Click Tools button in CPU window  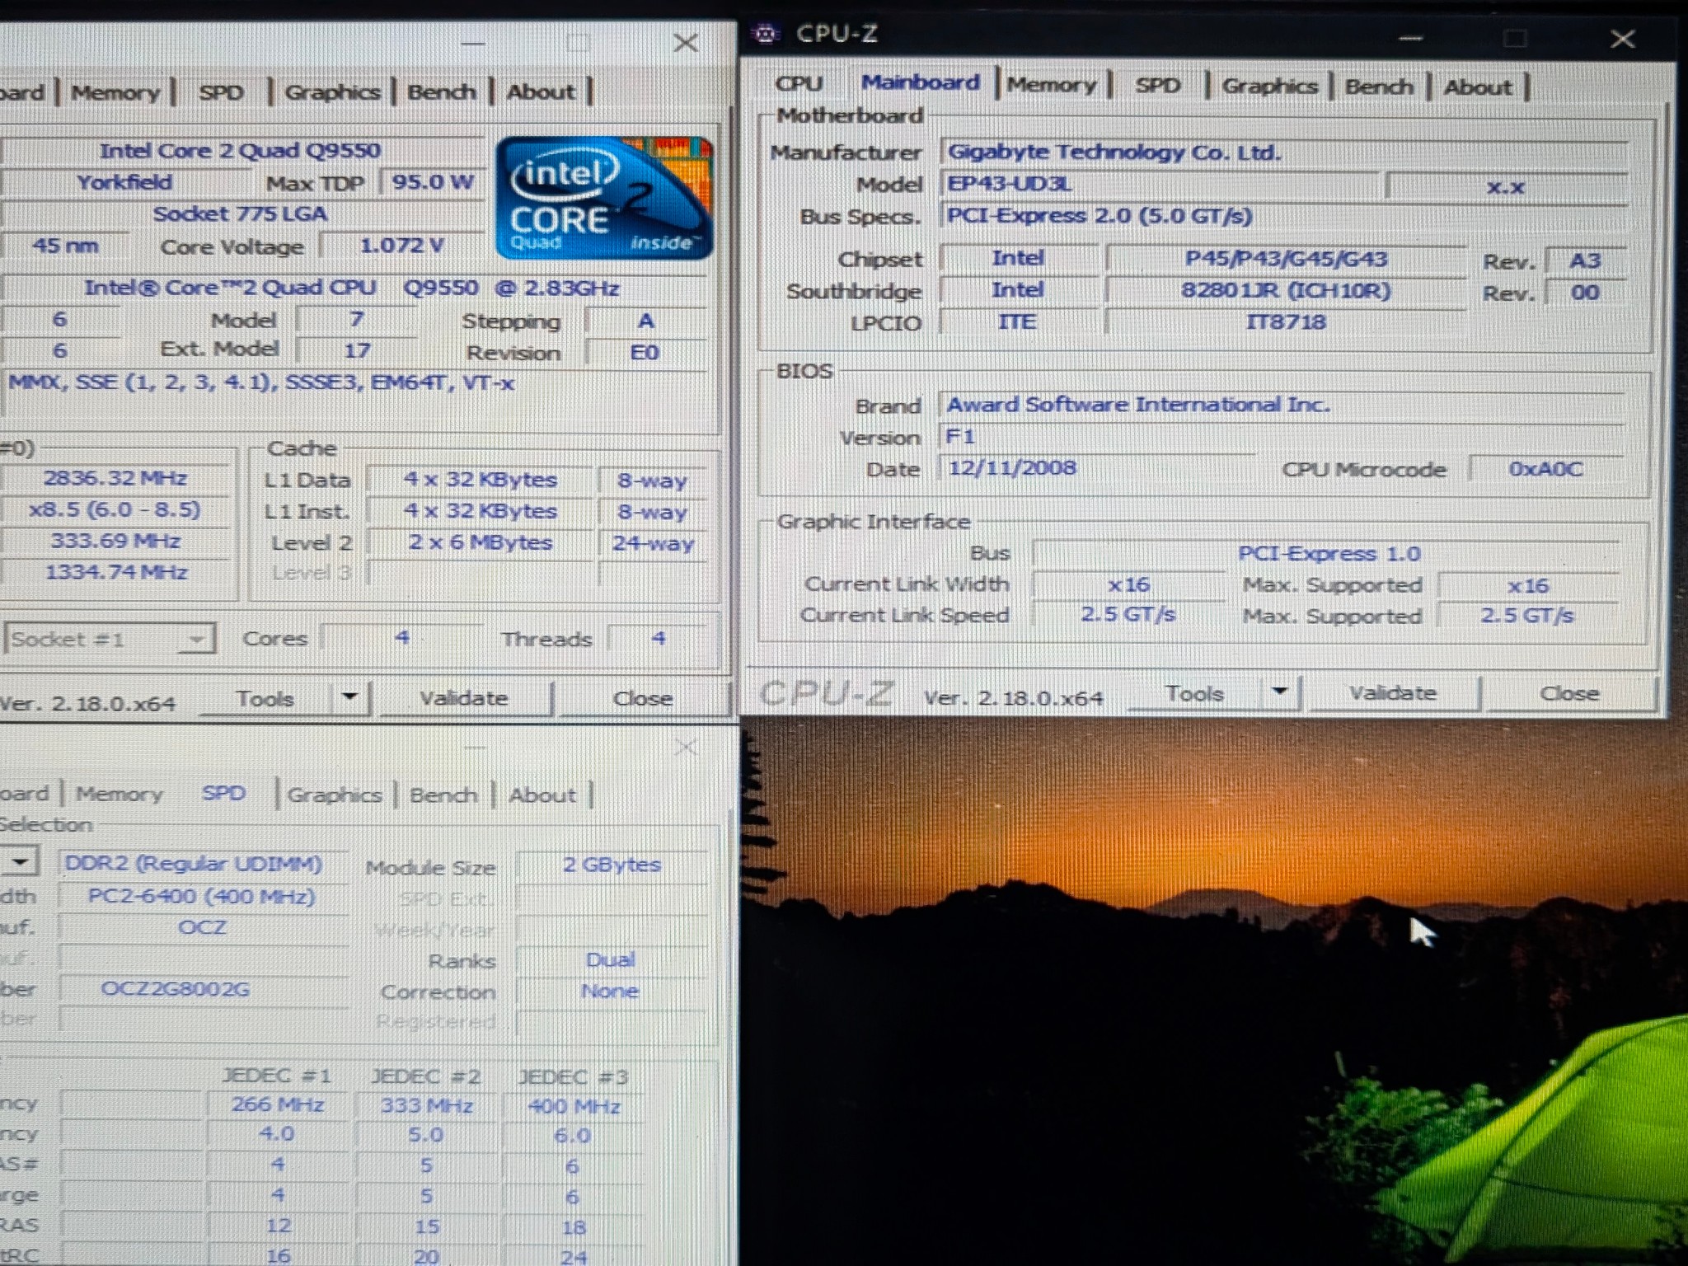coord(265,699)
